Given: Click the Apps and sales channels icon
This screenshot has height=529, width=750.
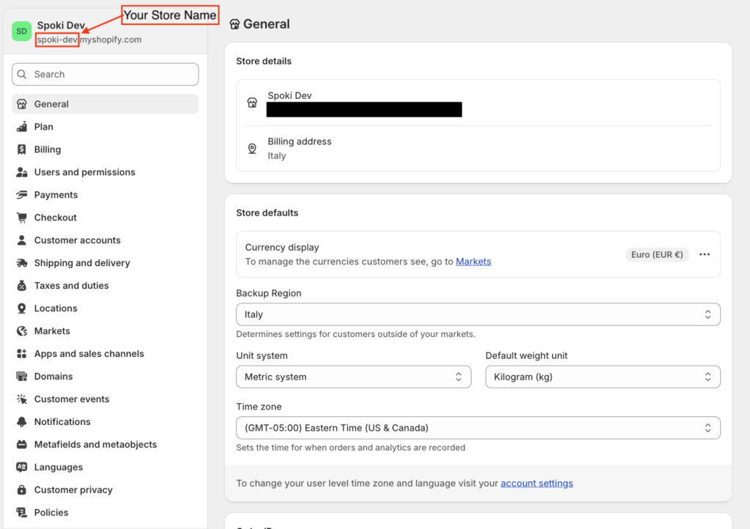Looking at the screenshot, I should click(21, 354).
